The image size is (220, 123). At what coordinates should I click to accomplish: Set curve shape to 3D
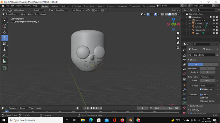coord(211,65)
